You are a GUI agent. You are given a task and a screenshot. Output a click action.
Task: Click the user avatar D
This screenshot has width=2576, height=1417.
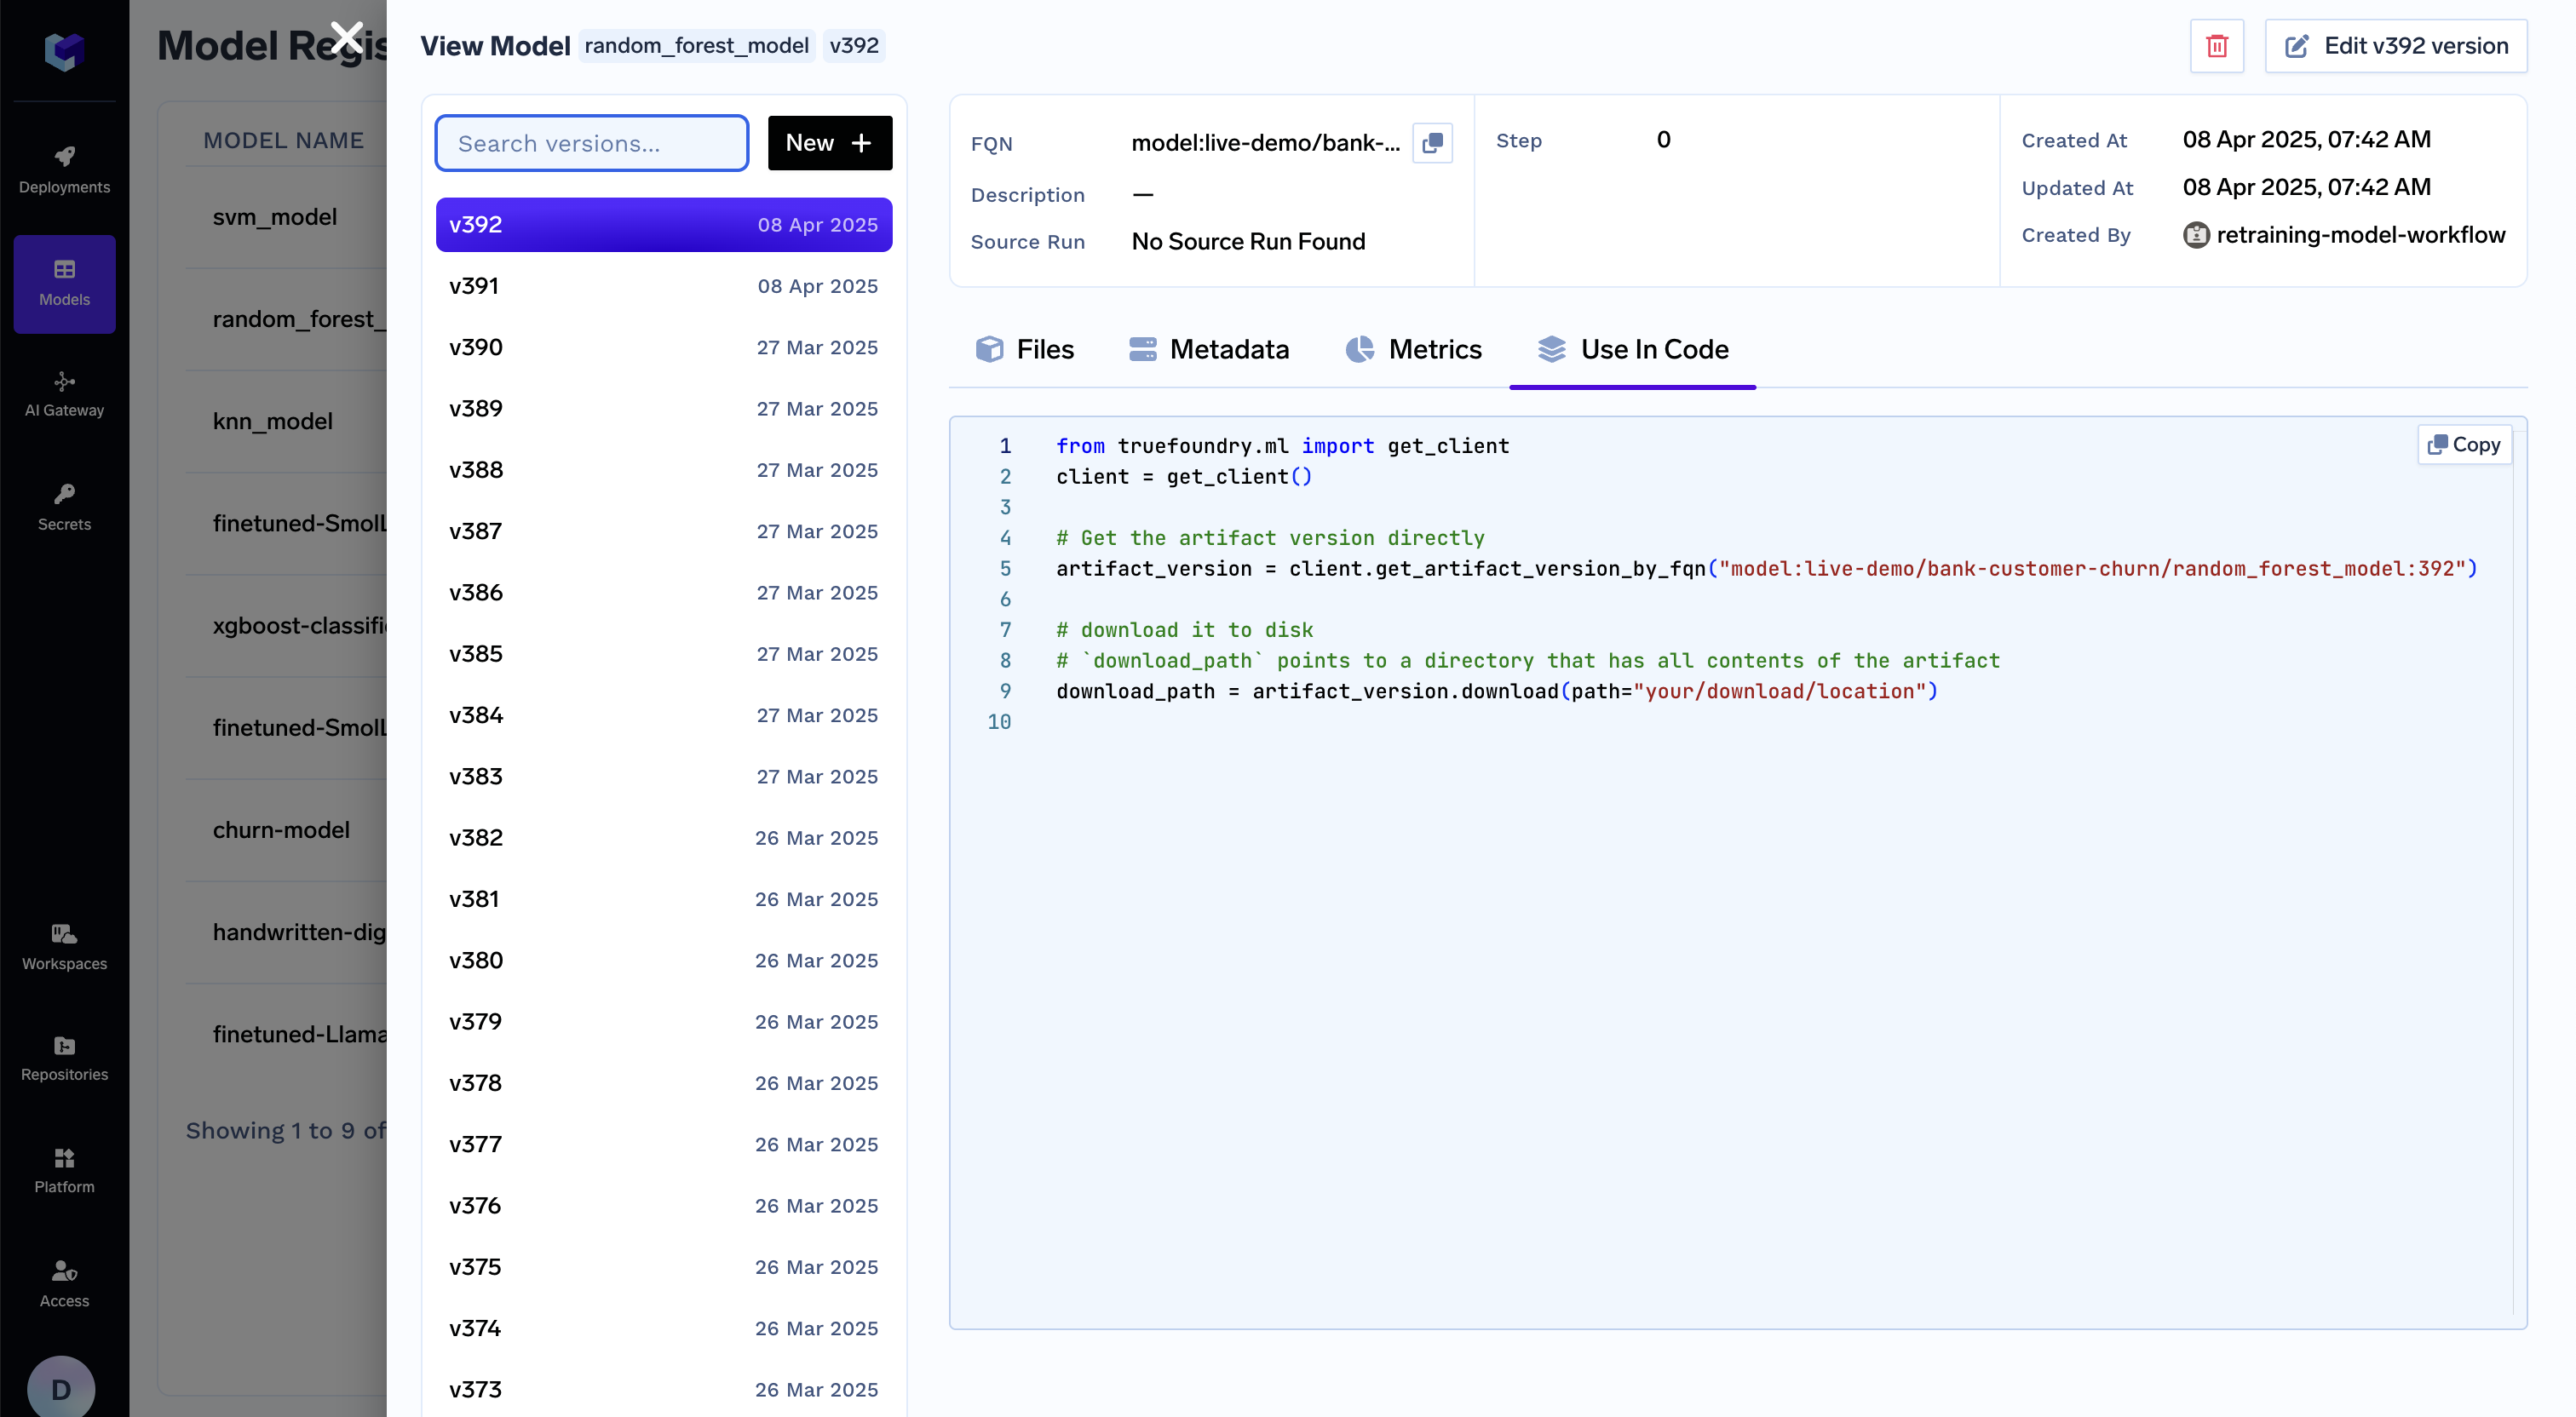pyautogui.click(x=61, y=1388)
